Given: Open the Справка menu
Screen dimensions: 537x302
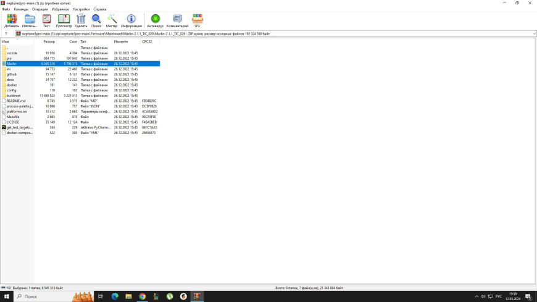Looking at the screenshot, I should click(99, 9).
